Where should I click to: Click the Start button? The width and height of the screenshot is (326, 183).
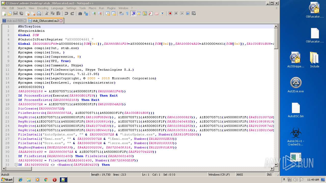click(7, 180)
